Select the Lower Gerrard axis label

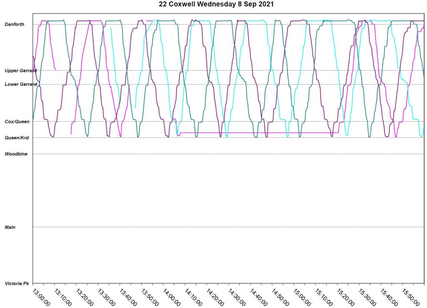coord(20,84)
